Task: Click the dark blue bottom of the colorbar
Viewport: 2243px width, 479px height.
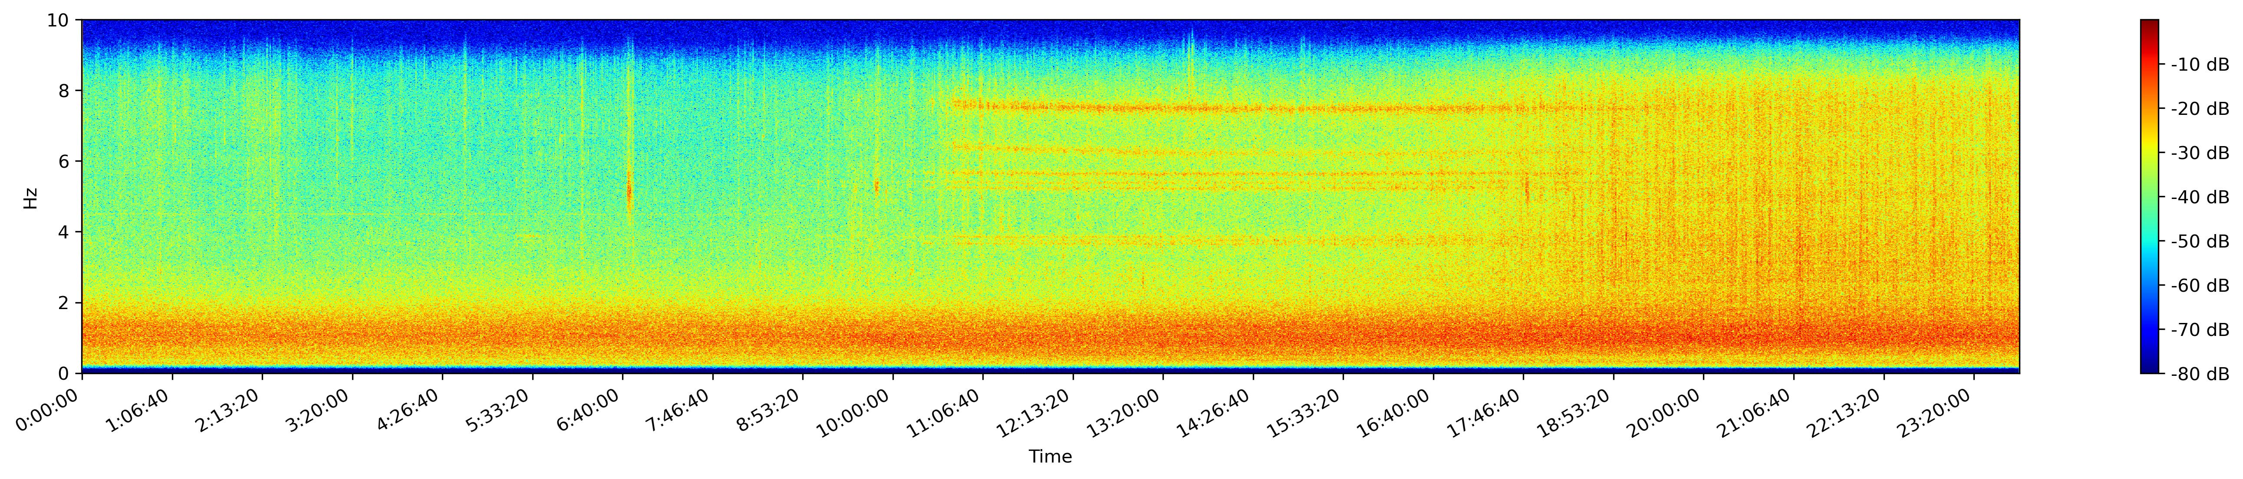Action: 2149,368
